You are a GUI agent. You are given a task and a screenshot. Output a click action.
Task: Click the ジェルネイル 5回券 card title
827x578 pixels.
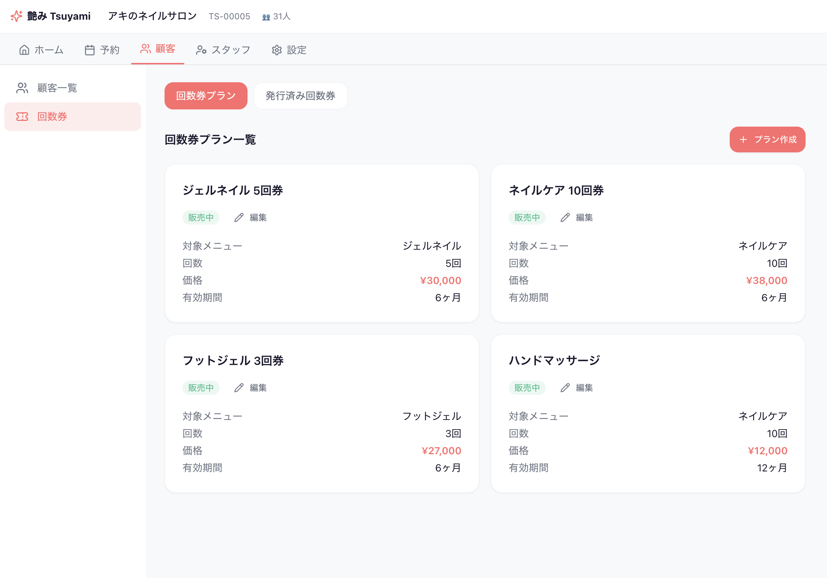point(233,190)
